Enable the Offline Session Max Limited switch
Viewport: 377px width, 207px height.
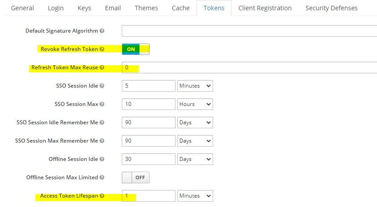[136, 177]
